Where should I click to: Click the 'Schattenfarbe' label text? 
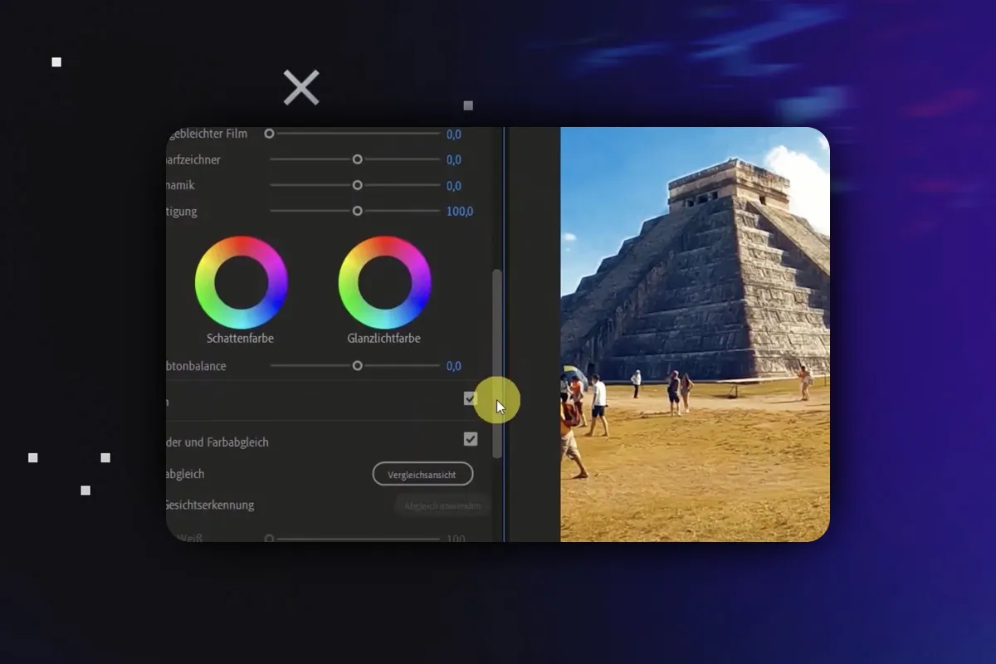pos(240,339)
